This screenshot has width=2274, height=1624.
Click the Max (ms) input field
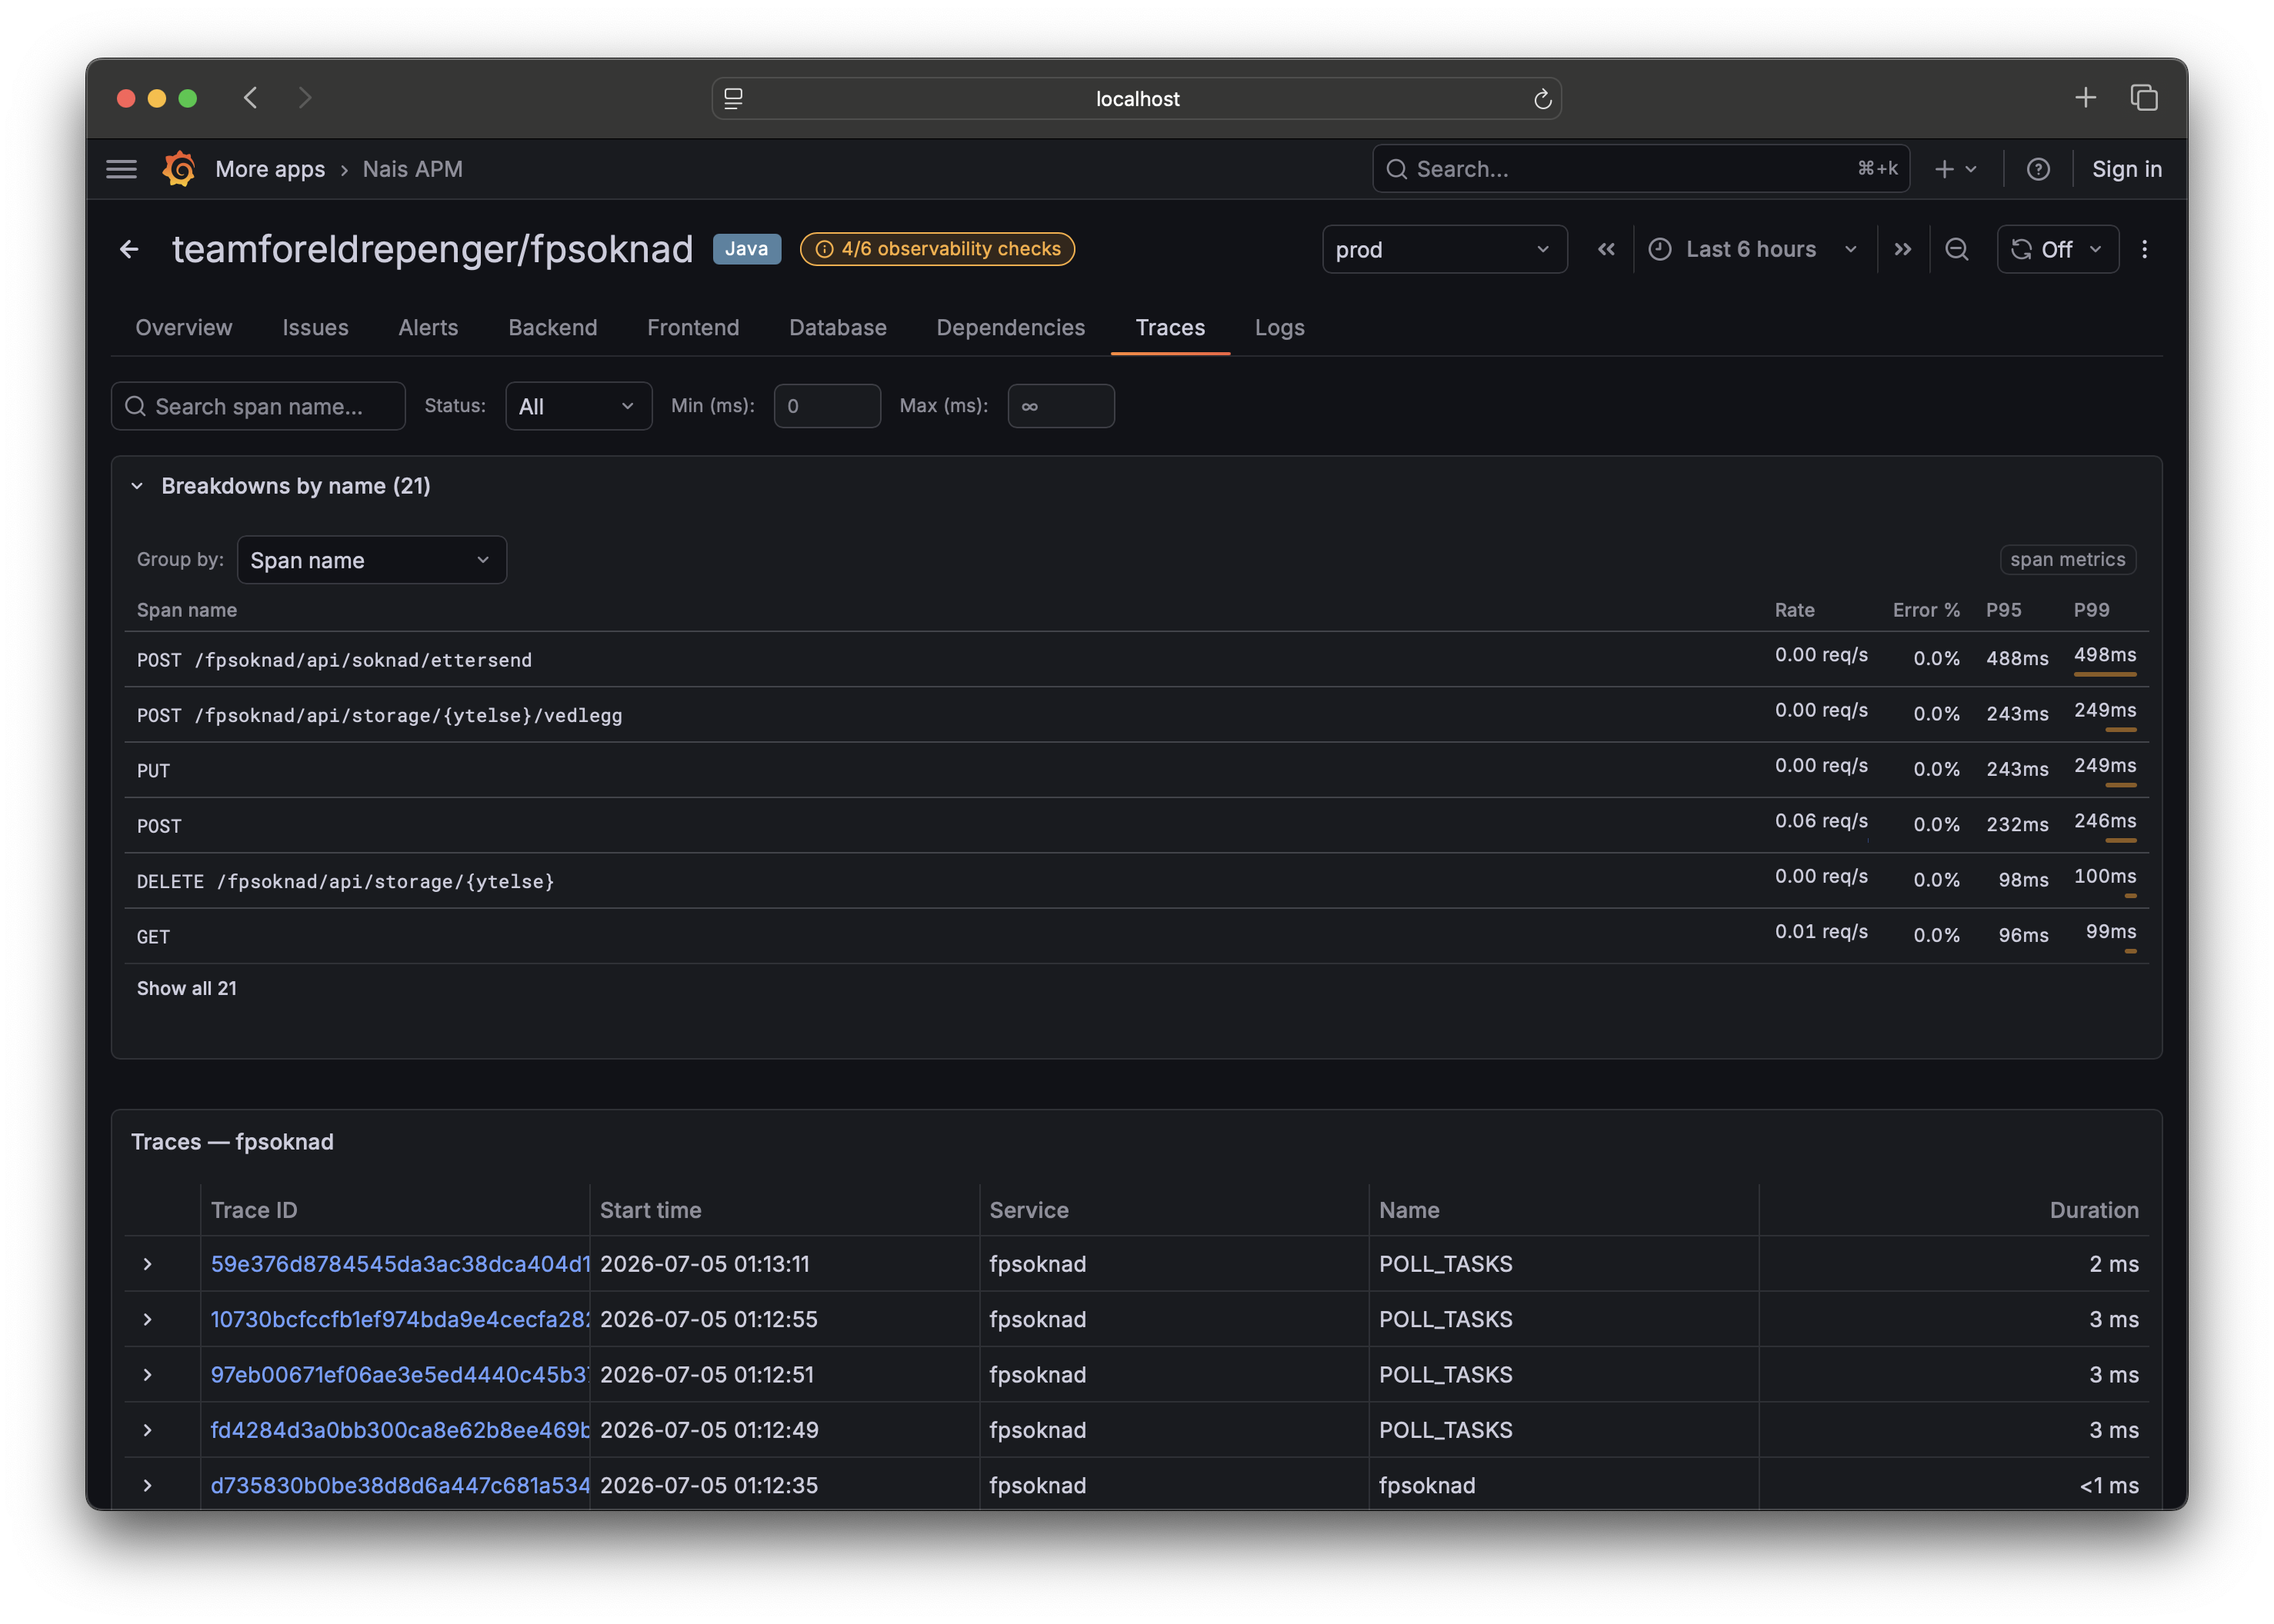pyautogui.click(x=1061, y=406)
